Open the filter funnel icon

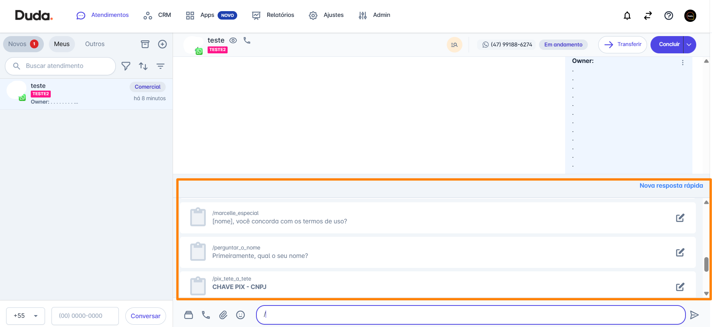[126, 66]
